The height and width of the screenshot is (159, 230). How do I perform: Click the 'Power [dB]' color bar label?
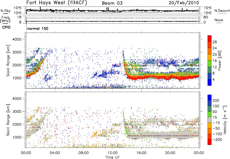tap(220, 61)
